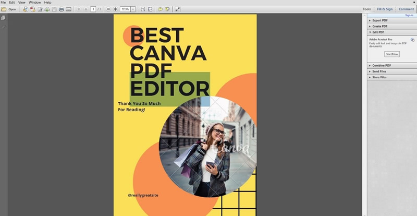This screenshot has height=216, width=417.
Task: Select the highlight text tool icon
Action: [x=167, y=9]
